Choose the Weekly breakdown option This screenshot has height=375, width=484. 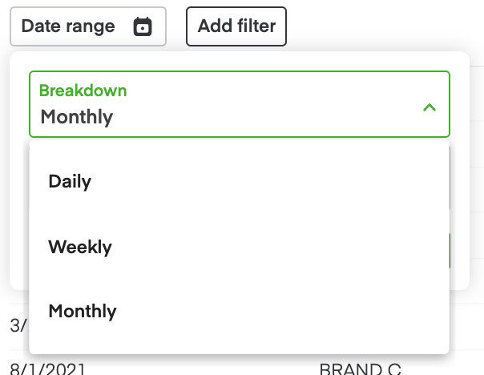pos(80,247)
